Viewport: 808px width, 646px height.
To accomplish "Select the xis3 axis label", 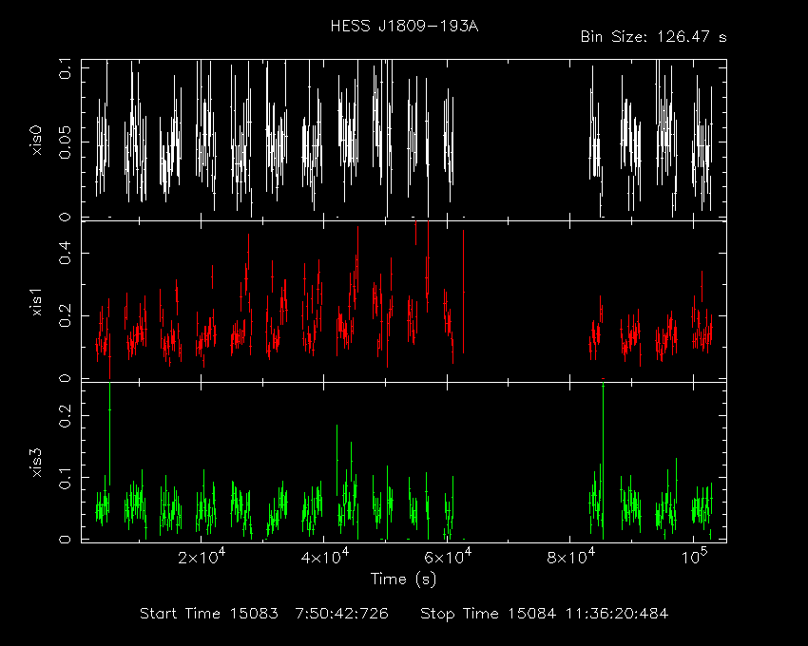I will (x=36, y=463).
